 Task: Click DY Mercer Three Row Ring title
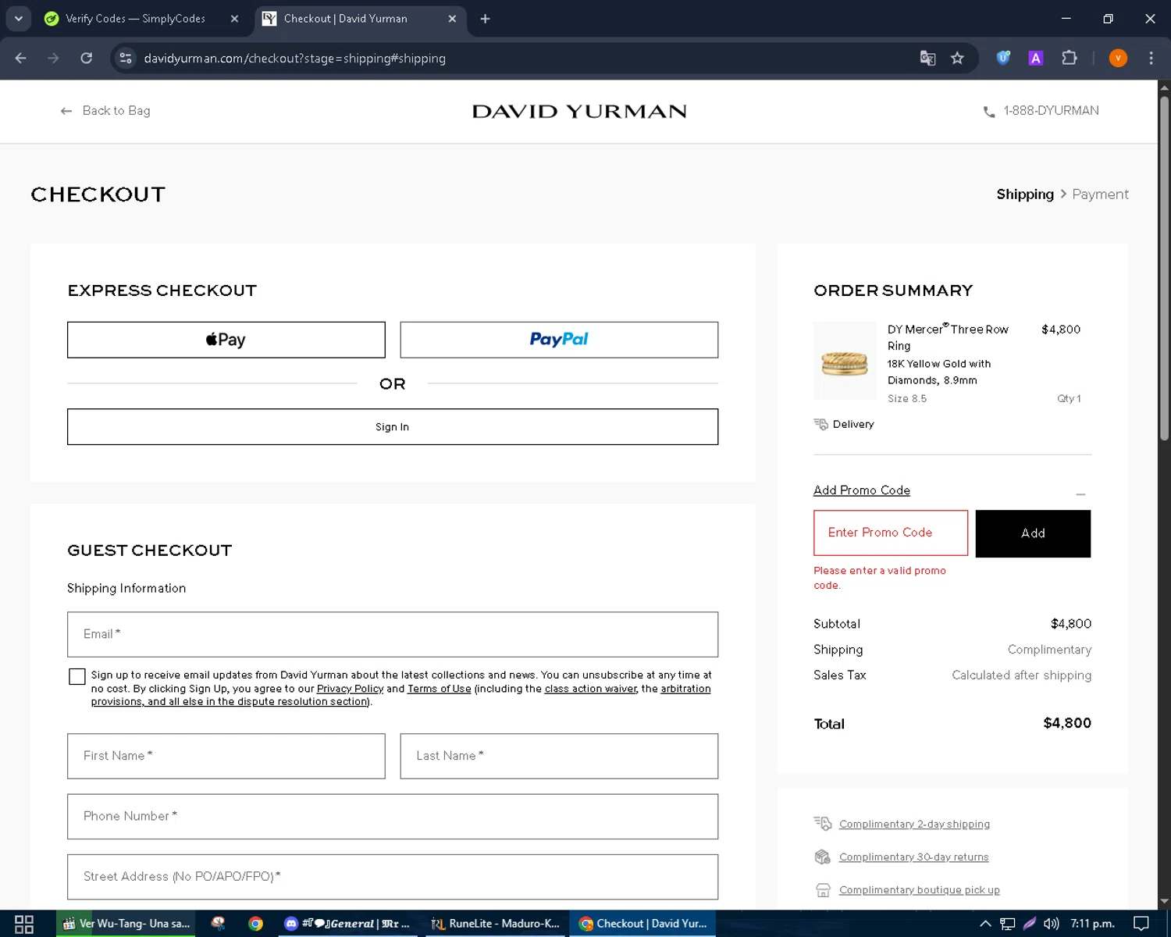click(948, 337)
